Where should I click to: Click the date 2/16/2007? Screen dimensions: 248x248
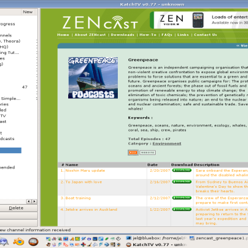[x=160, y=182]
